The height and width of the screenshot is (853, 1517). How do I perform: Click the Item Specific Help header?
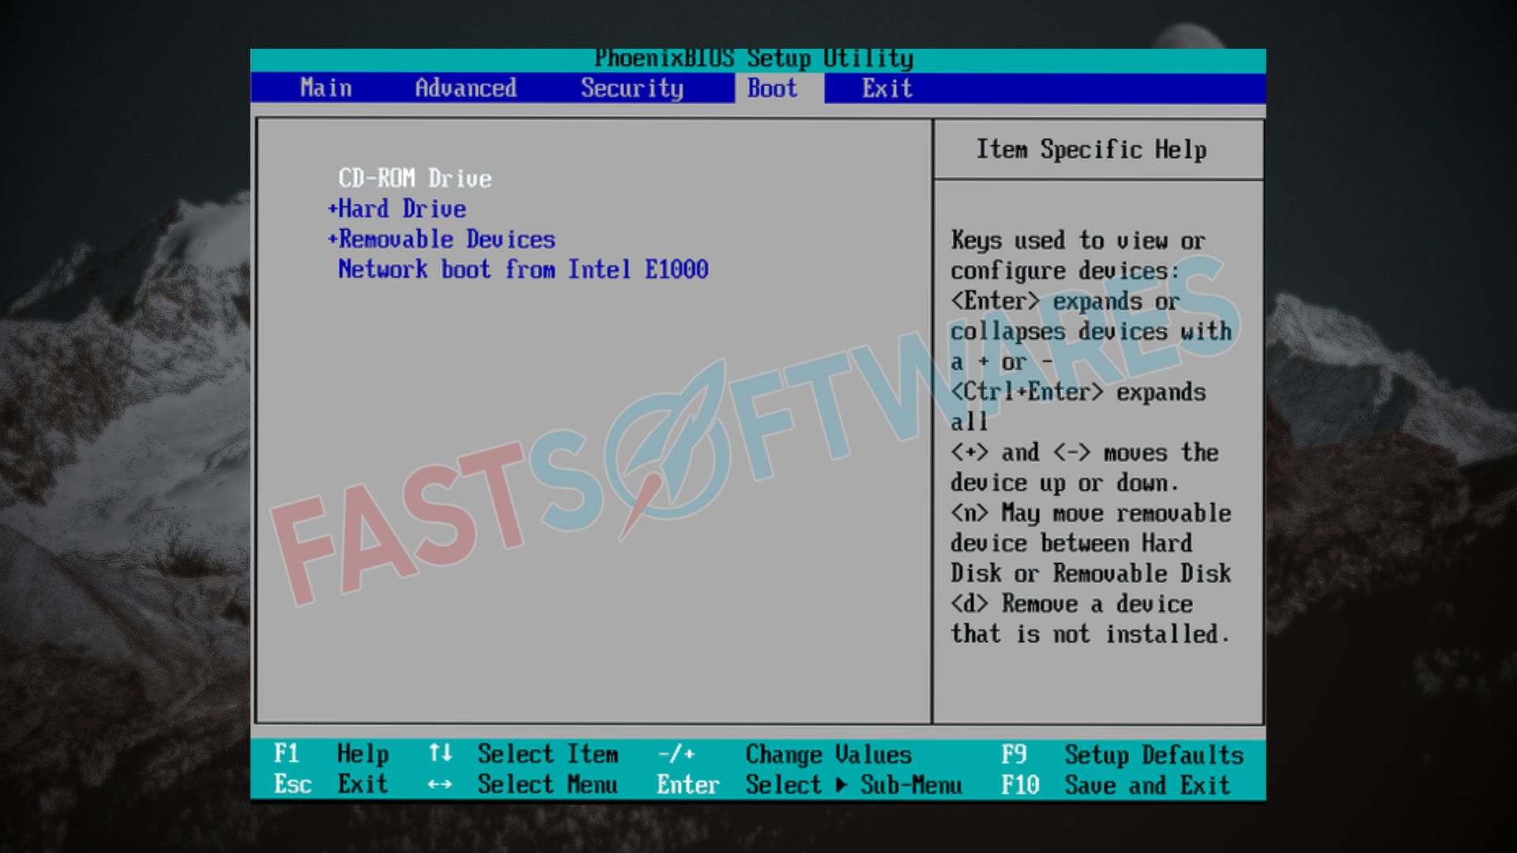tap(1091, 149)
